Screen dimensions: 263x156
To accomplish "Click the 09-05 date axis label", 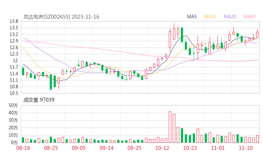I will pos(79,148).
